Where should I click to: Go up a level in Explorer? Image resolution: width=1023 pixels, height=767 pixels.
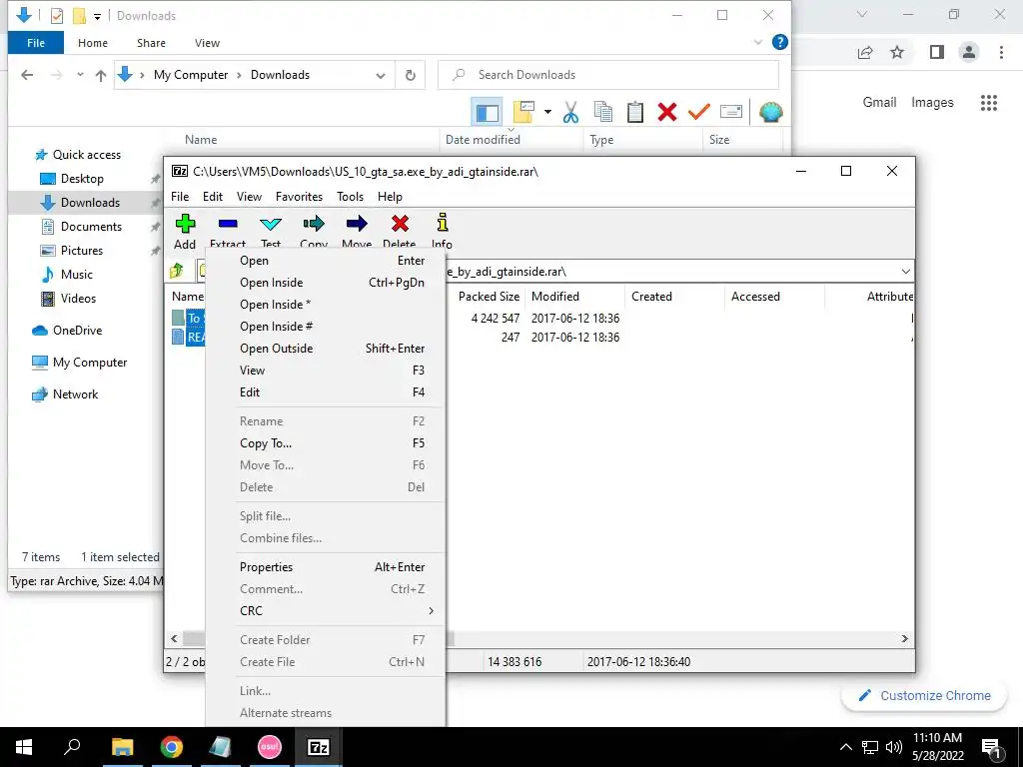(101, 75)
